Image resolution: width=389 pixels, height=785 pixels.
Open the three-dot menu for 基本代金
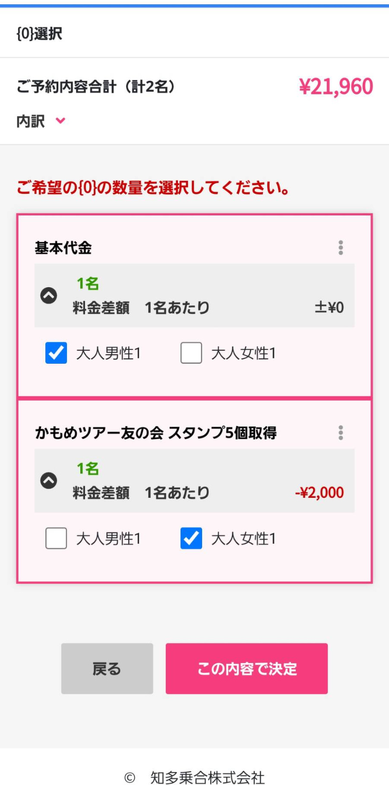(340, 247)
